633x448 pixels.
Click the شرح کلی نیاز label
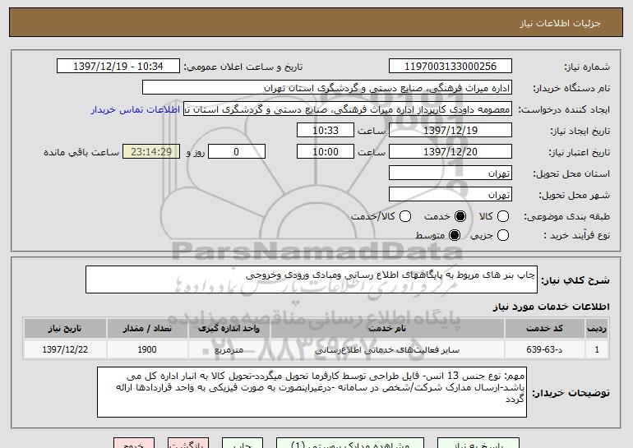575,280
